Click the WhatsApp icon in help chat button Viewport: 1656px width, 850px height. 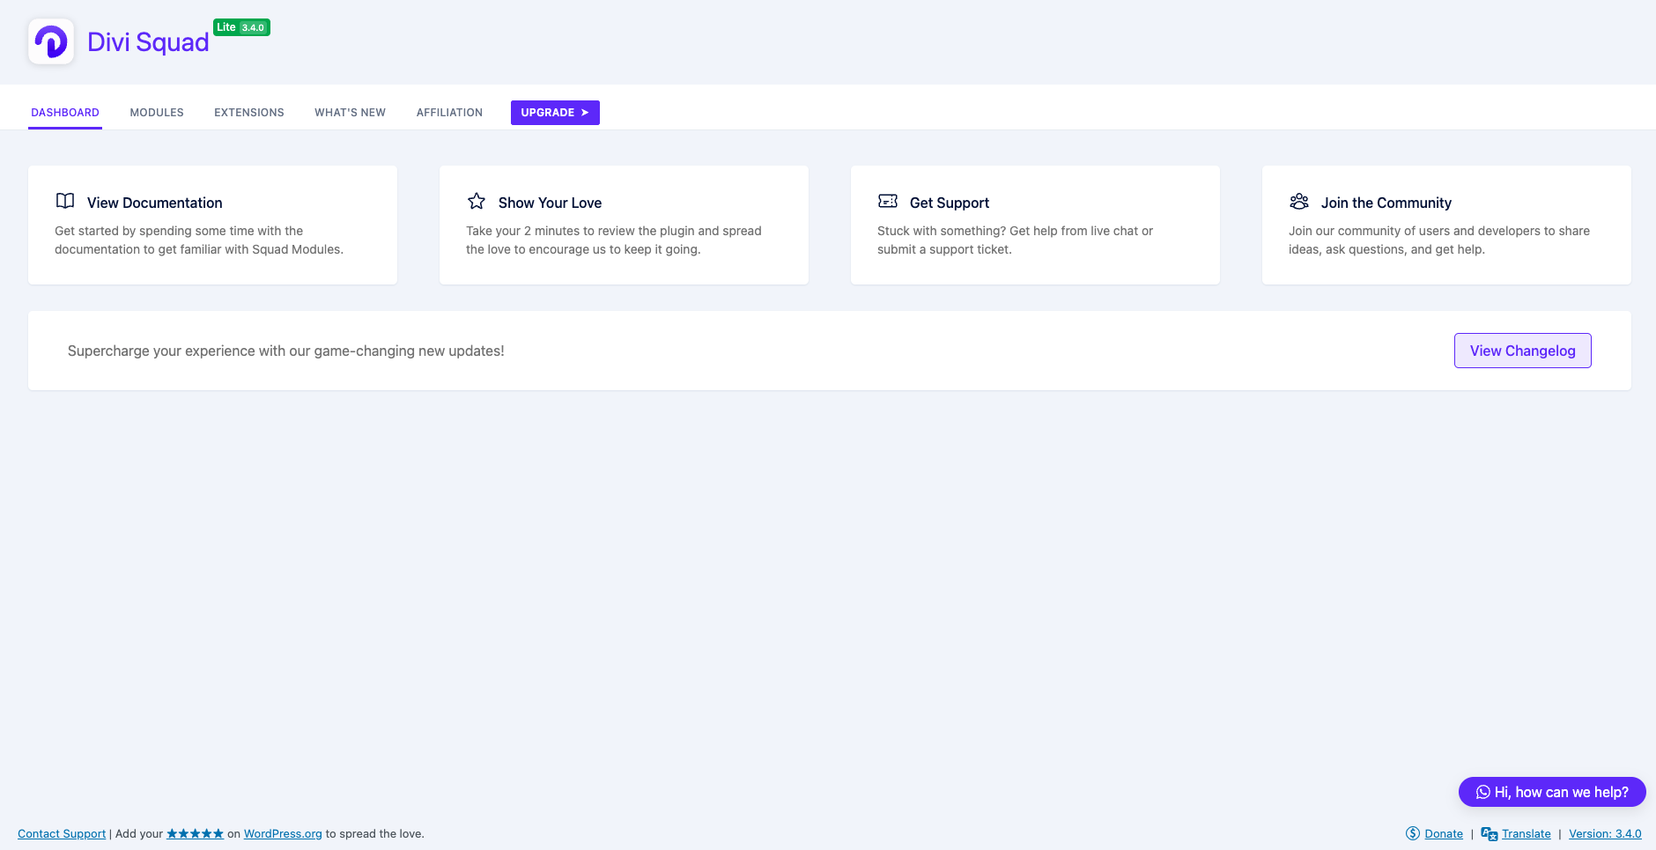pos(1483,792)
